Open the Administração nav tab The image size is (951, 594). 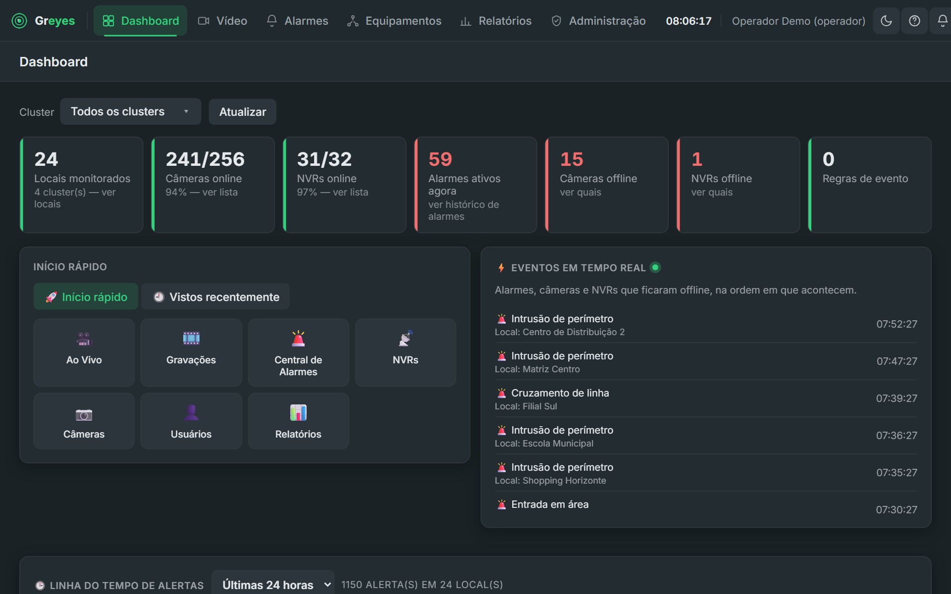click(598, 21)
